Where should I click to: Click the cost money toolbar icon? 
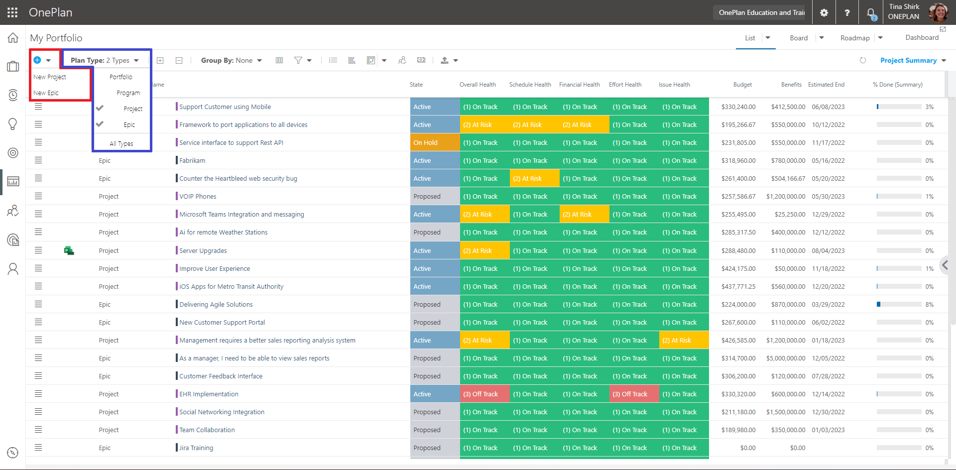click(421, 60)
